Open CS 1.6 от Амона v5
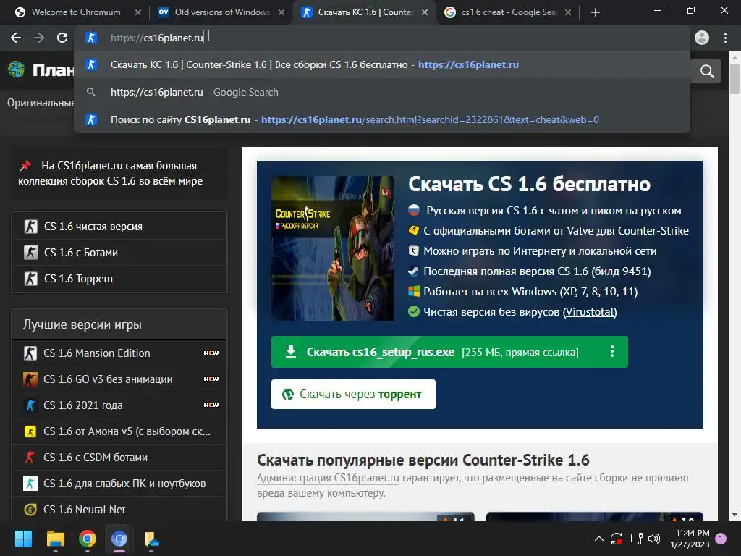 point(119,431)
